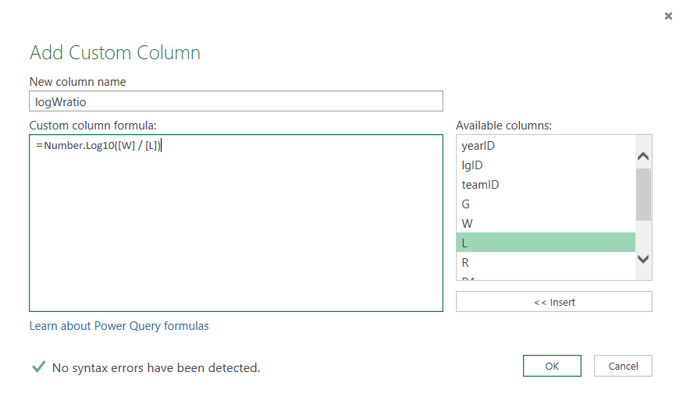This screenshot has height=404, width=683.
Task: Cancel the custom column dialog
Action: point(623,366)
